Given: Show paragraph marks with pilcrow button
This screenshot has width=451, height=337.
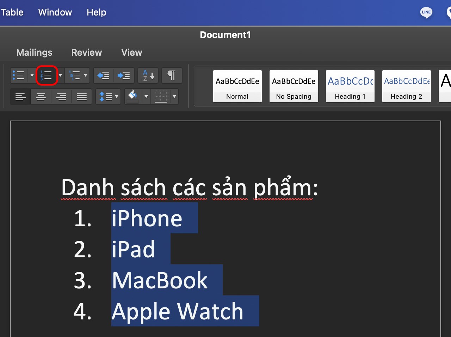Looking at the screenshot, I should pos(172,75).
